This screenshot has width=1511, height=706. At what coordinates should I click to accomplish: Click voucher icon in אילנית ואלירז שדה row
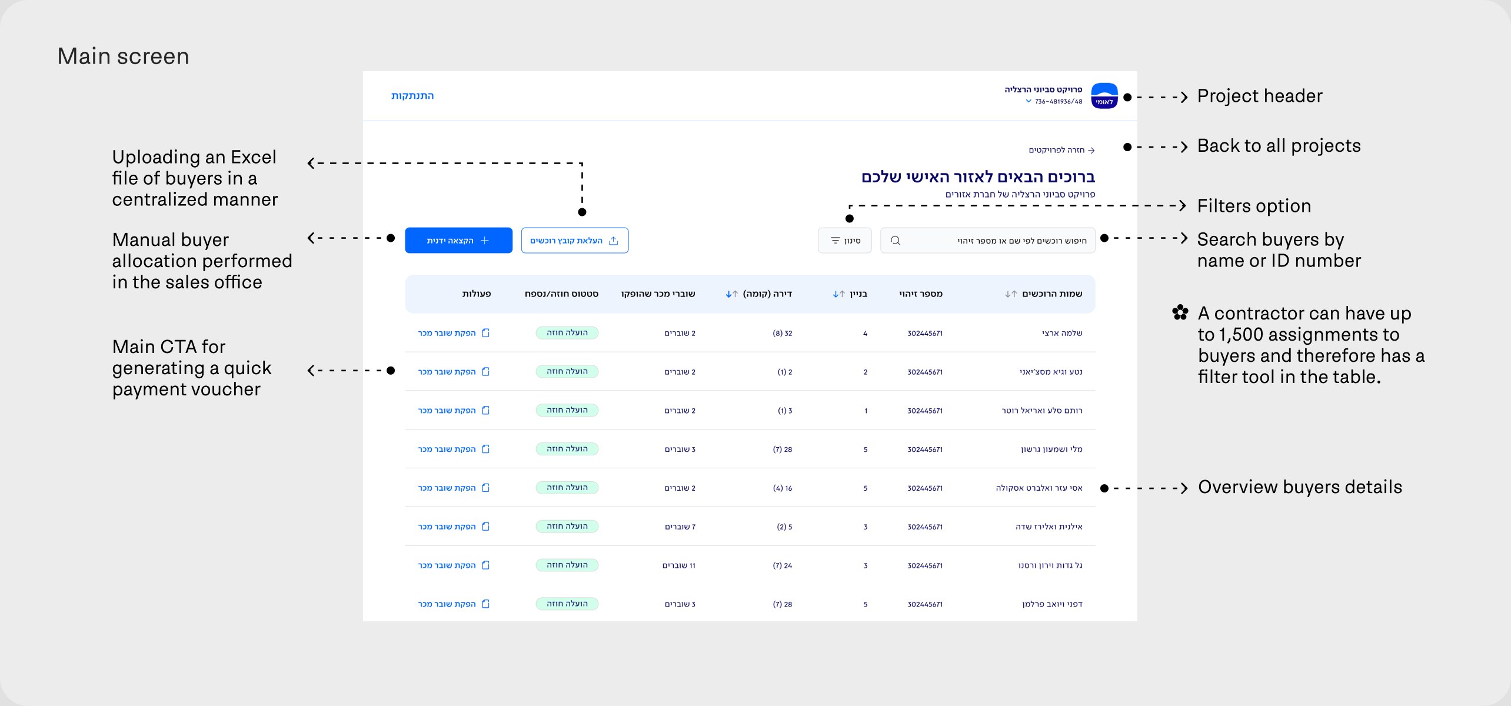click(486, 527)
